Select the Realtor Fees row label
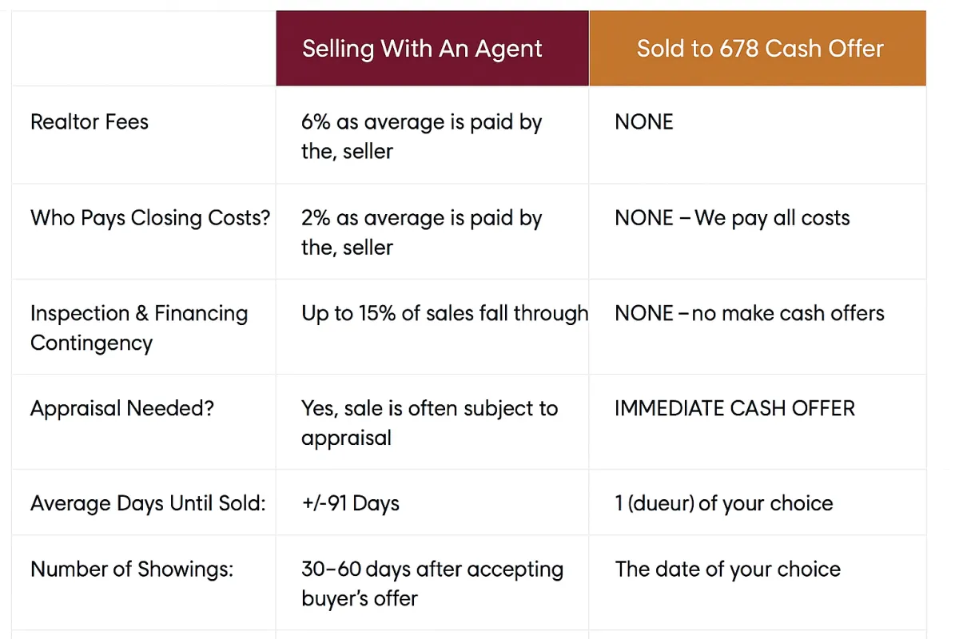 90,122
